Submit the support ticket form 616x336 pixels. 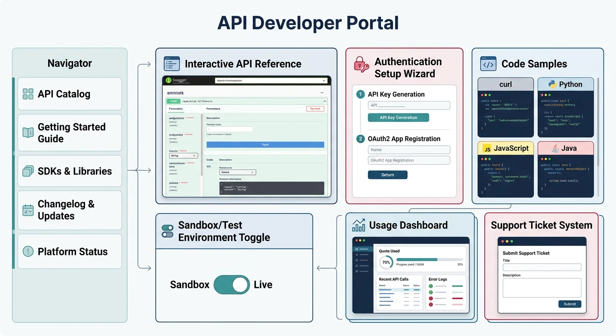570,304
